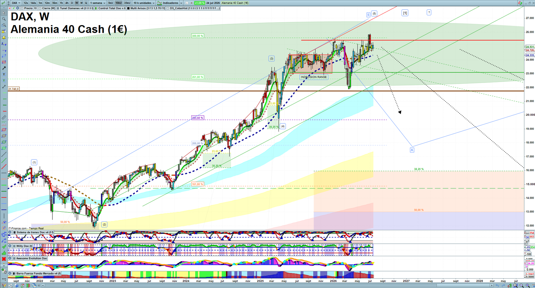This screenshot has height=288, width=535.
Task: Select the plain alert bell tool
Action: [4, 37]
